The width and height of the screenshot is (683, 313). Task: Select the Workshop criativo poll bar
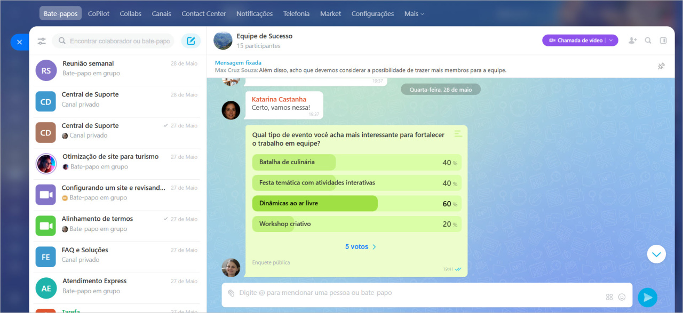point(356,224)
